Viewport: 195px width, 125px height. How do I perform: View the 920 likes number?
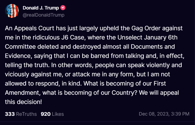pyautogui.click(x=46, y=114)
